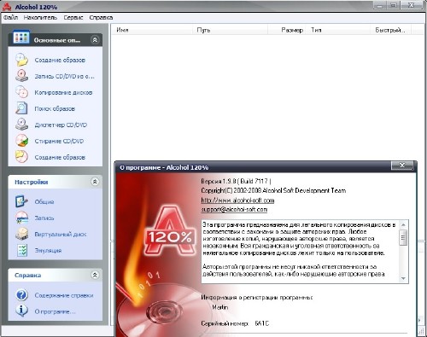The height and width of the screenshot is (337, 427).
Task: Minimize the Alcohol 120% main window
Action: point(379,5)
